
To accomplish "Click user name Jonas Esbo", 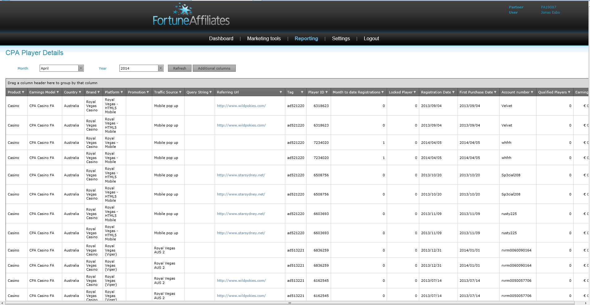I will click(550, 12).
